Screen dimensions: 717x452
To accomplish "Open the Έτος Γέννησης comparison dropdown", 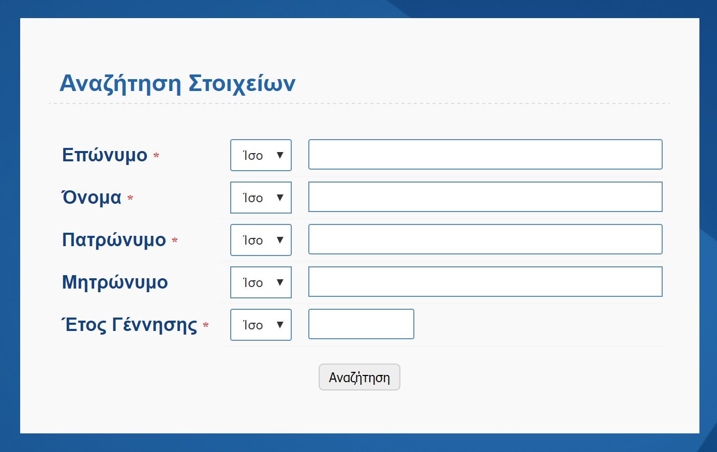I will point(261,325).
